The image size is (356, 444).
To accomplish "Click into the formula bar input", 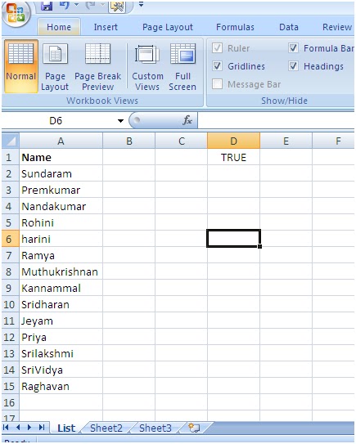I will pyautogui.click(x=276, y=121).
